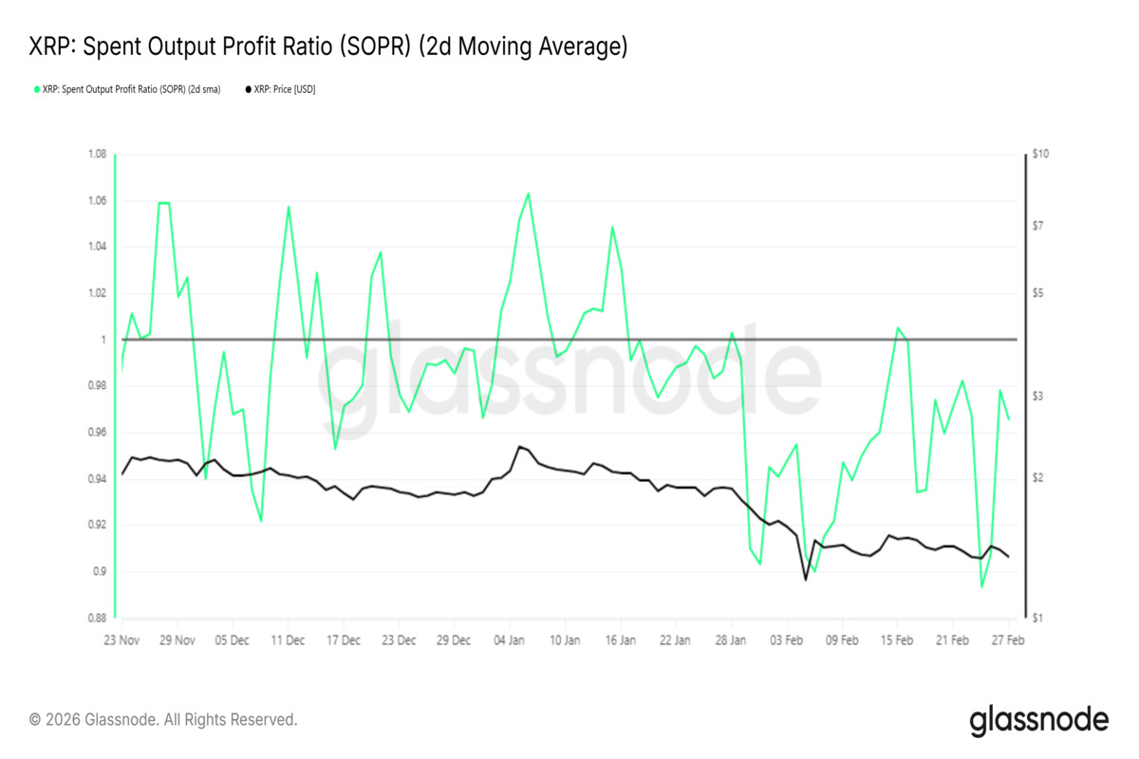Click the 11 Dec x-axis label
Screen dimensions: 1139x759
tap(288, 640)
